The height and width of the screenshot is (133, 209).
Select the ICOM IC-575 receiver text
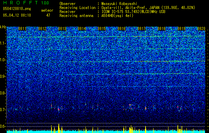point(133,12)
